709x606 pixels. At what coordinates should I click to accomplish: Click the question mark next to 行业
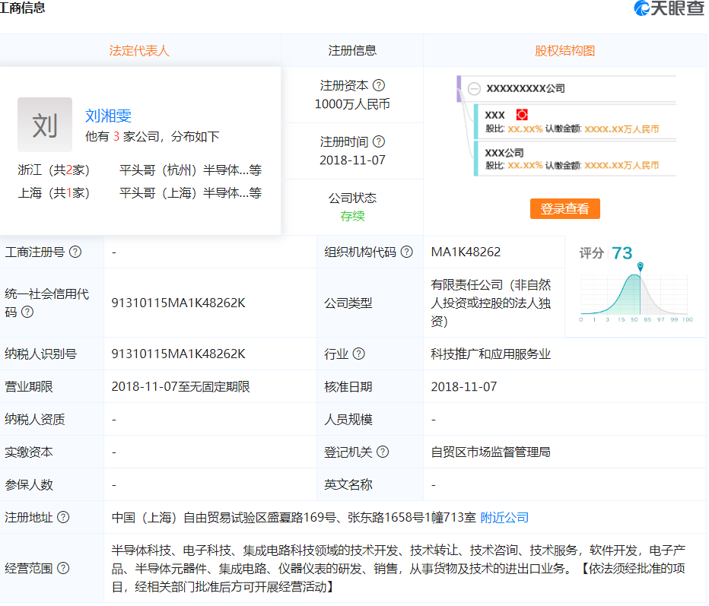pos(359,354)
